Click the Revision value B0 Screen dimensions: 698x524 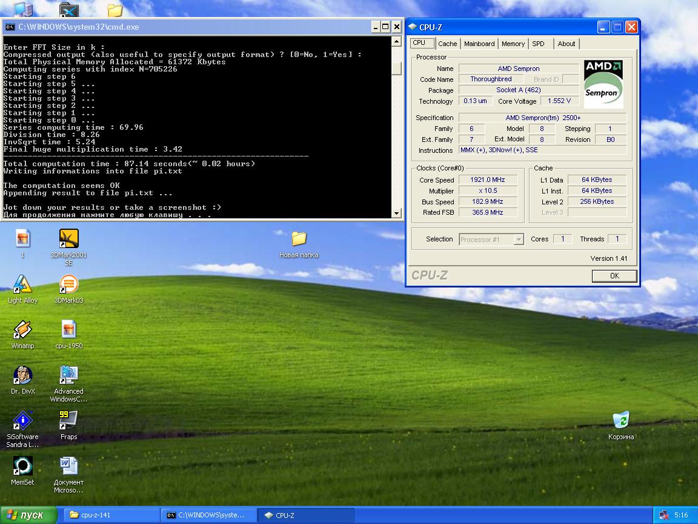click(x=611, y=139)
